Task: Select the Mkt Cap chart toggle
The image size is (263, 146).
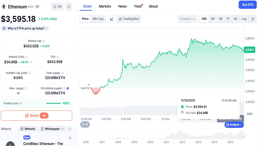Action: (98, 19)
